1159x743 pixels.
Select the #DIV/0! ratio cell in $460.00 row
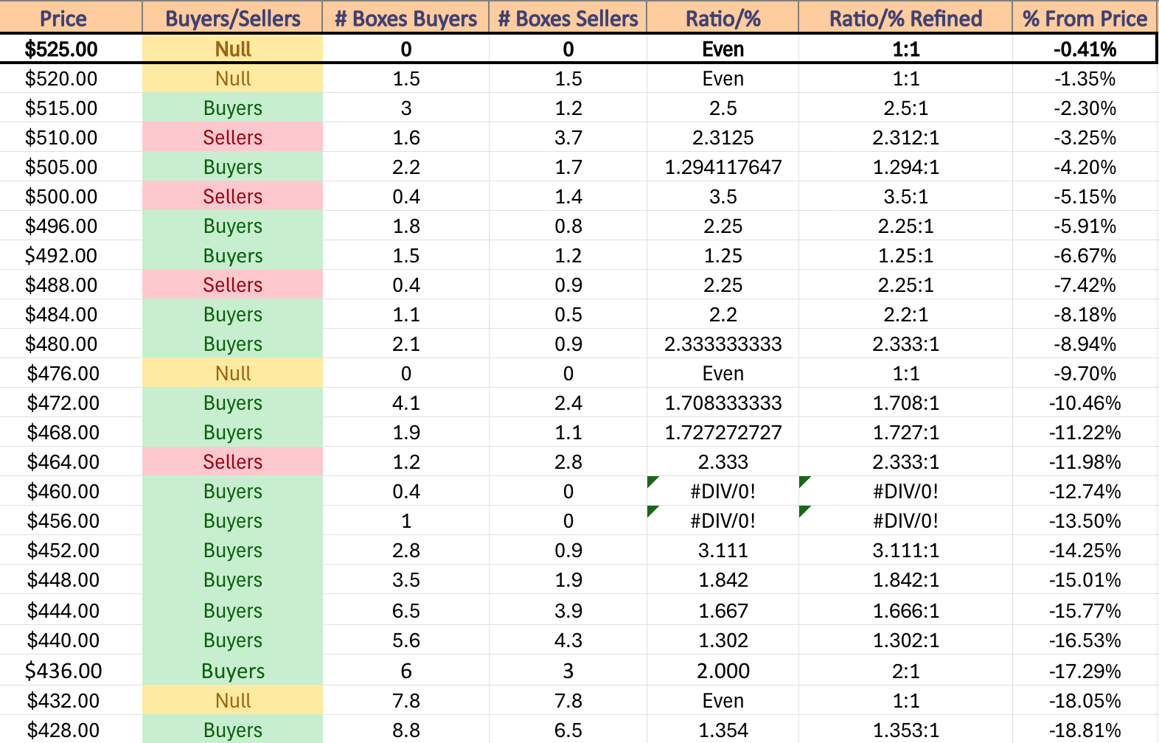pos(723,491)
